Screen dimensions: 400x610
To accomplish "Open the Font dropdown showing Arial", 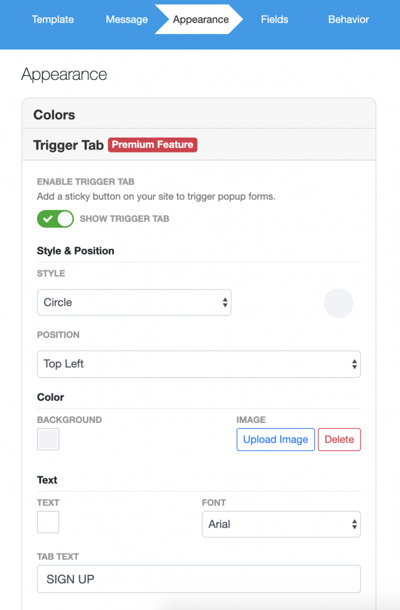I will click(281, 524).
